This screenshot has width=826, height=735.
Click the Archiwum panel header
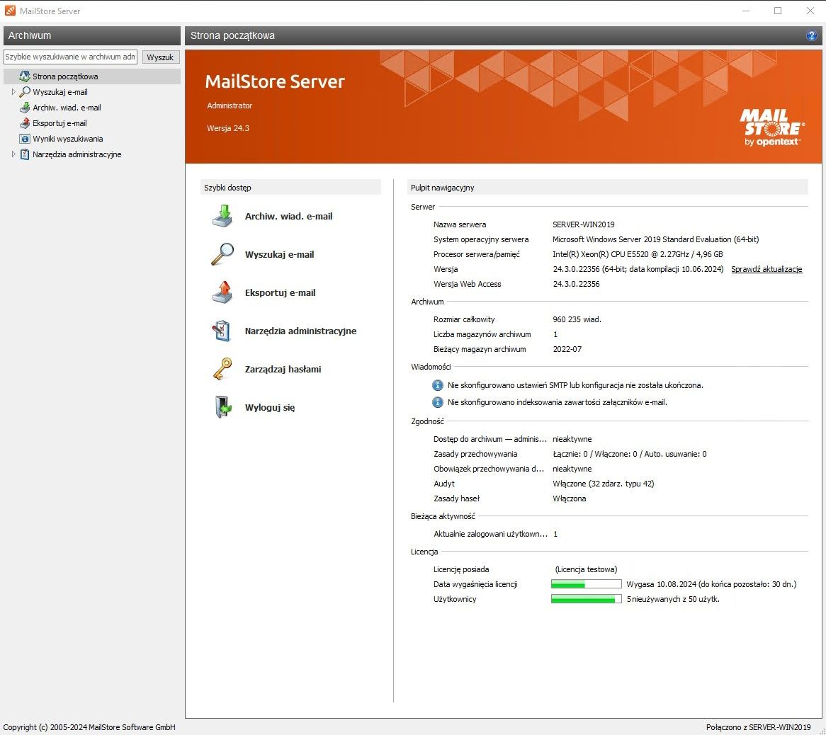coord(91,35)
